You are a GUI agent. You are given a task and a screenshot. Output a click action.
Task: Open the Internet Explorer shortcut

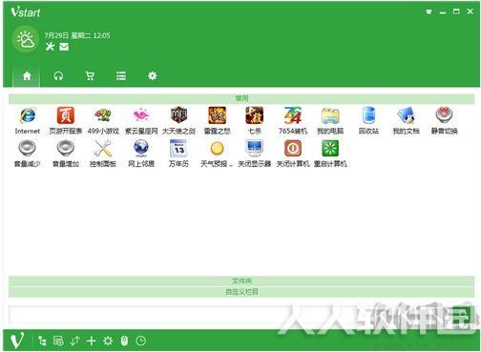28,115
